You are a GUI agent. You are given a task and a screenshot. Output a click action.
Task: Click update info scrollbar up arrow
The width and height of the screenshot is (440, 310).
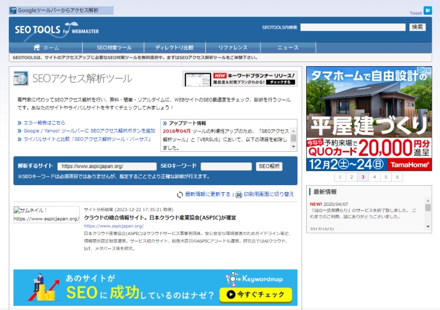[293, 131]
